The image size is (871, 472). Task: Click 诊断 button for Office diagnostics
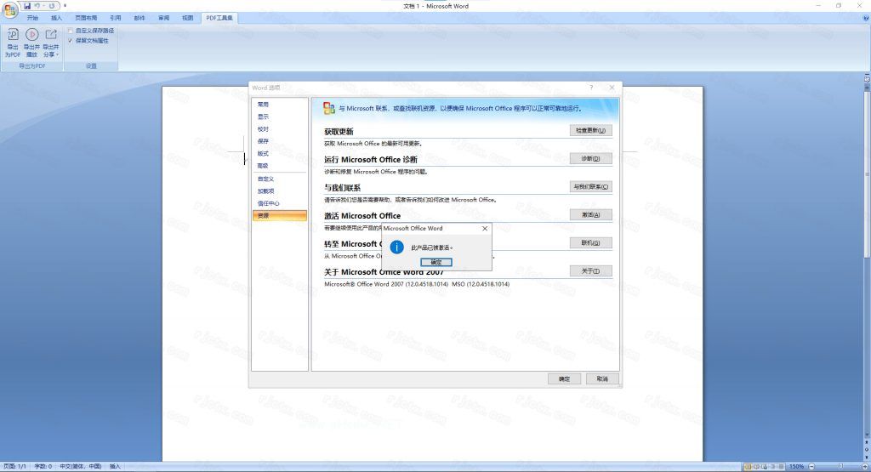pos(591,158)
